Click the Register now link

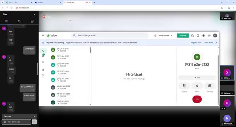click(x=196, y=43)
